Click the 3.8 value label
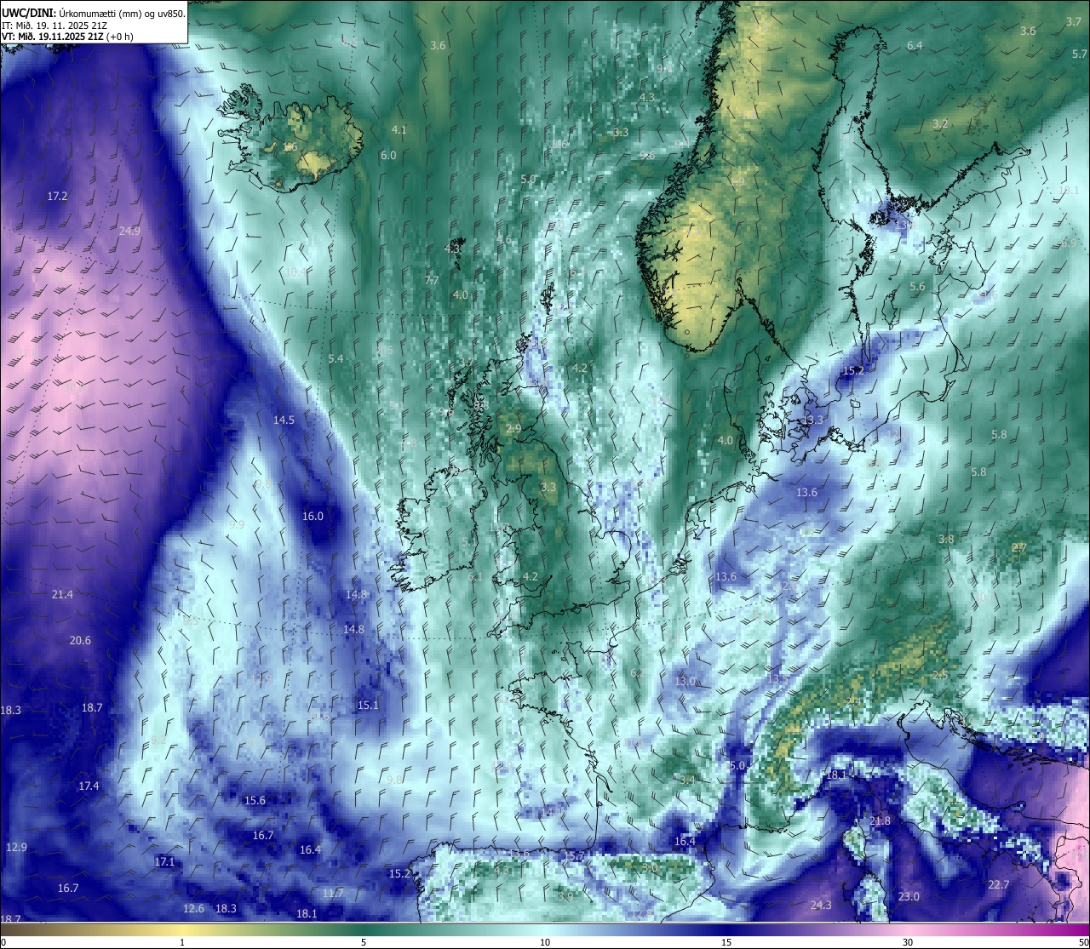The height and width of the screenshot is (949, 1090). [946, 539]
